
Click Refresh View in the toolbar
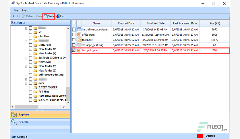pos(32,16)
